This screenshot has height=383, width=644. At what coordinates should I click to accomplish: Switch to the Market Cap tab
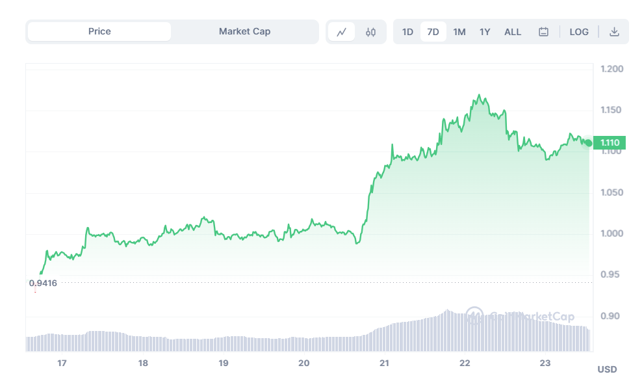244,31
